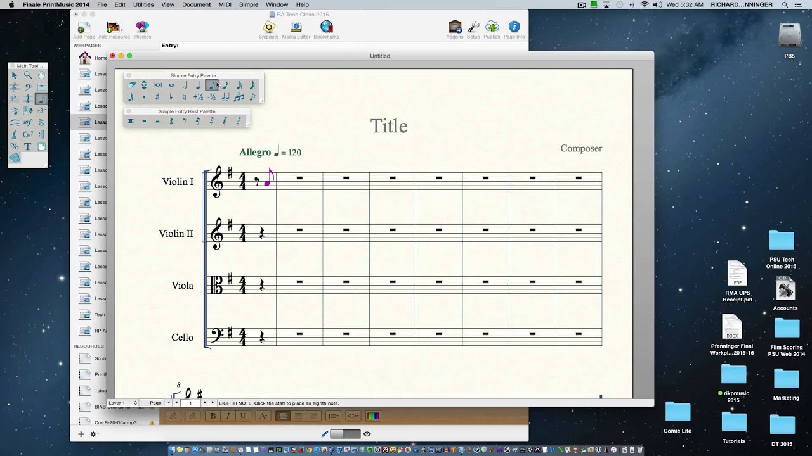This screenshot has width=812, height=456.
Task: Open the MIDI menu
Action: (225, 4)
